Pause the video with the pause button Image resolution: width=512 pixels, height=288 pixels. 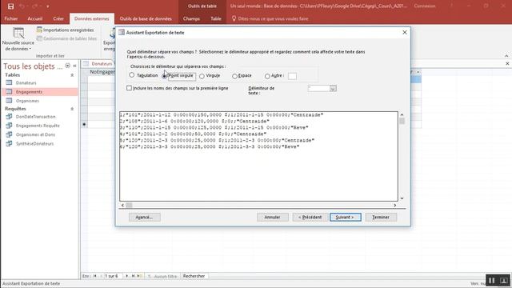[x=491, y=280]
